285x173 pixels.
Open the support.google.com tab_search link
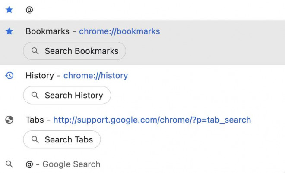pyautogui.click(x=152, y=120)
